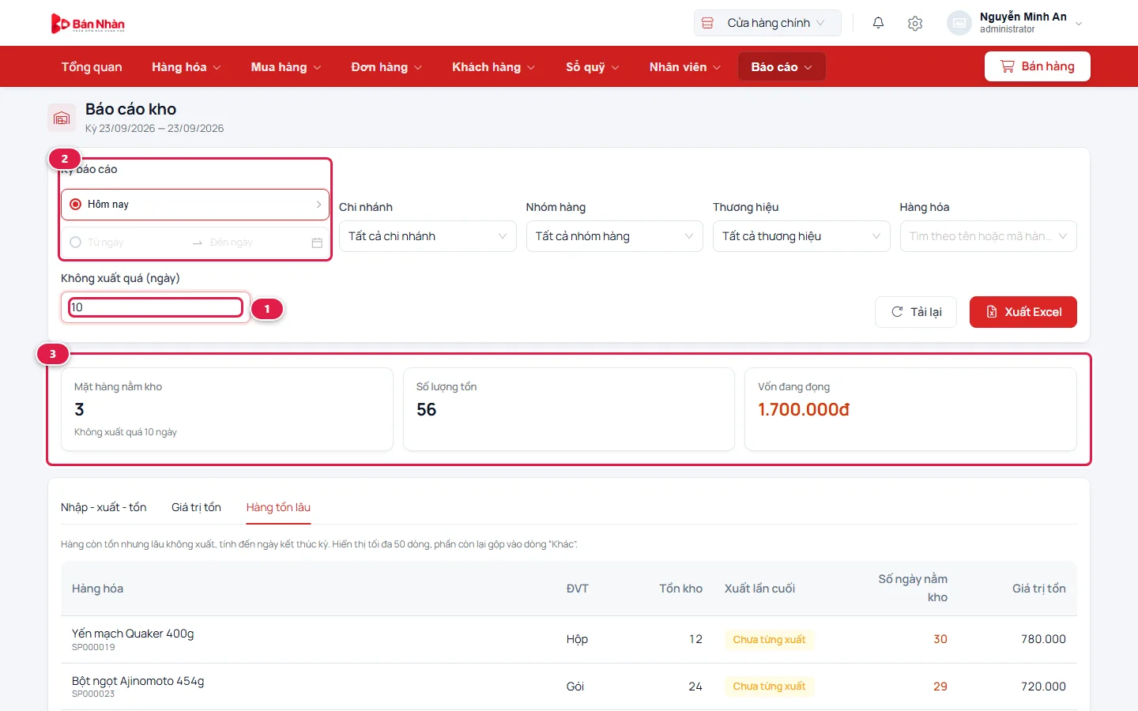Open the Hàng hóa search combo box
Screen dimensions: 1138x711
click(988, 236)
